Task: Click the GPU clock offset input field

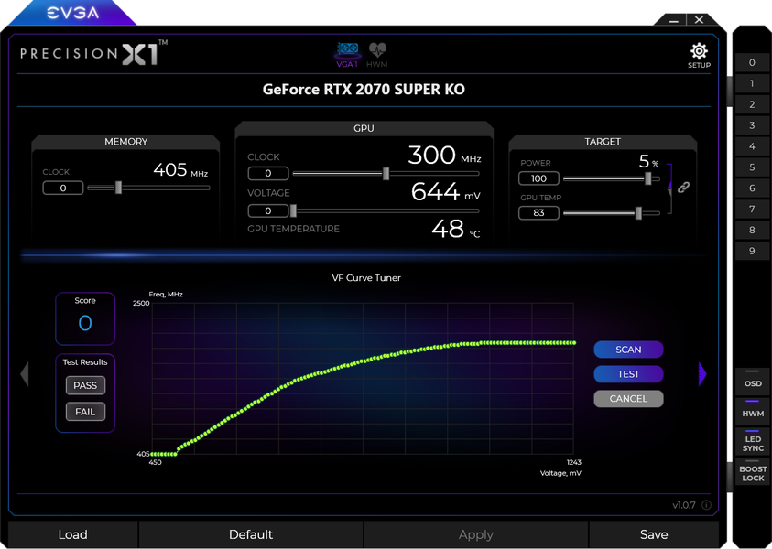Action: (267, 173)
